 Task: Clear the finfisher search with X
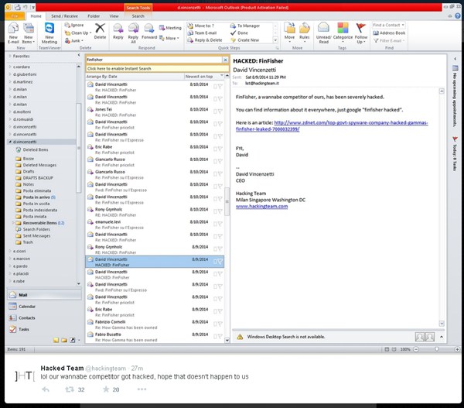click(226, 60)
